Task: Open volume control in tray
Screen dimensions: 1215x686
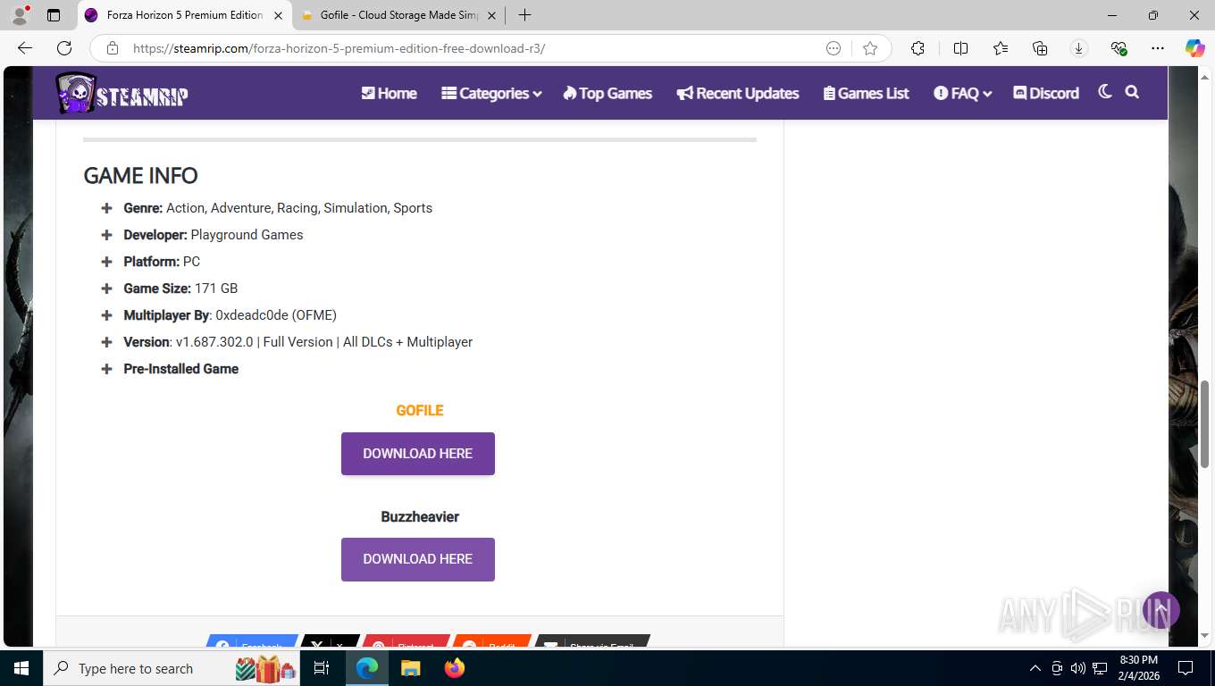Action: pyautogui.click(x=1077, y=668)
